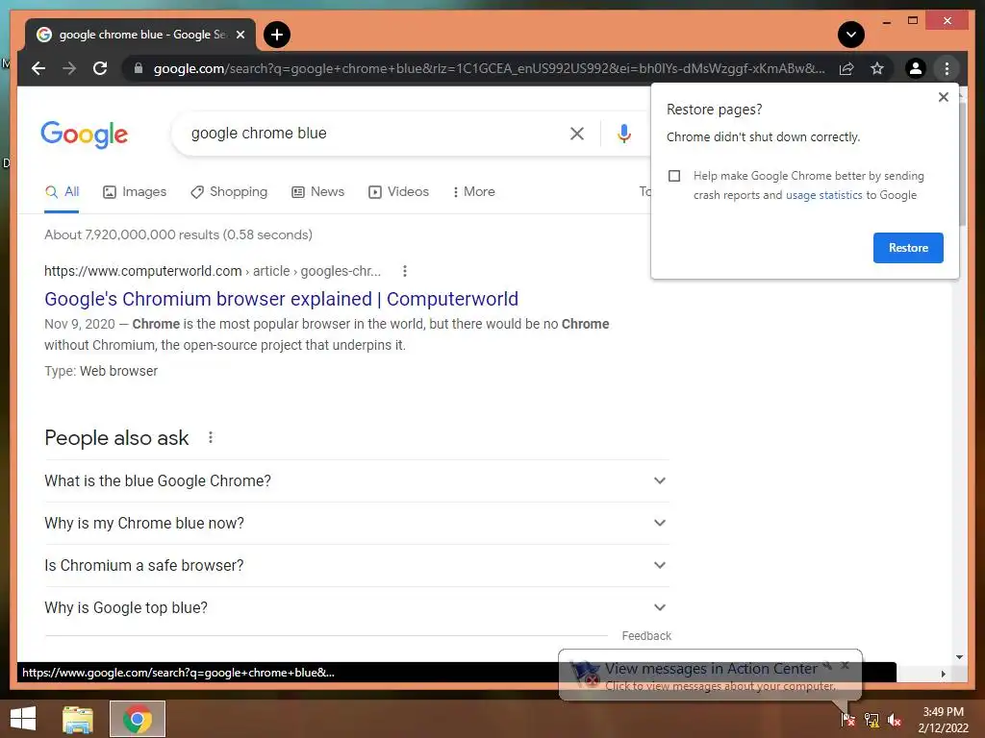Switch to the Images tab
985x738 pixels.
[135, 192]
